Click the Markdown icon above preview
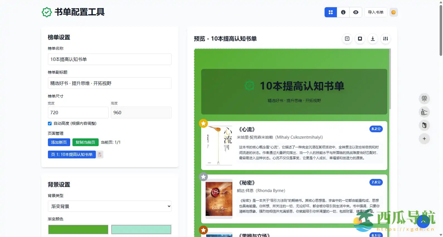This screenshot has width=443, height=237. click(x=347, y=39)
